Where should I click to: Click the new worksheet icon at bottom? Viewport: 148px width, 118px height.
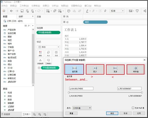pos(34,114)
